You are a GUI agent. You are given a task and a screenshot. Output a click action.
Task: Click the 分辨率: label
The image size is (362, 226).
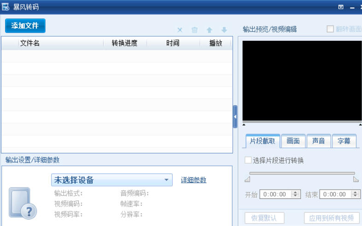coord(131,214)
